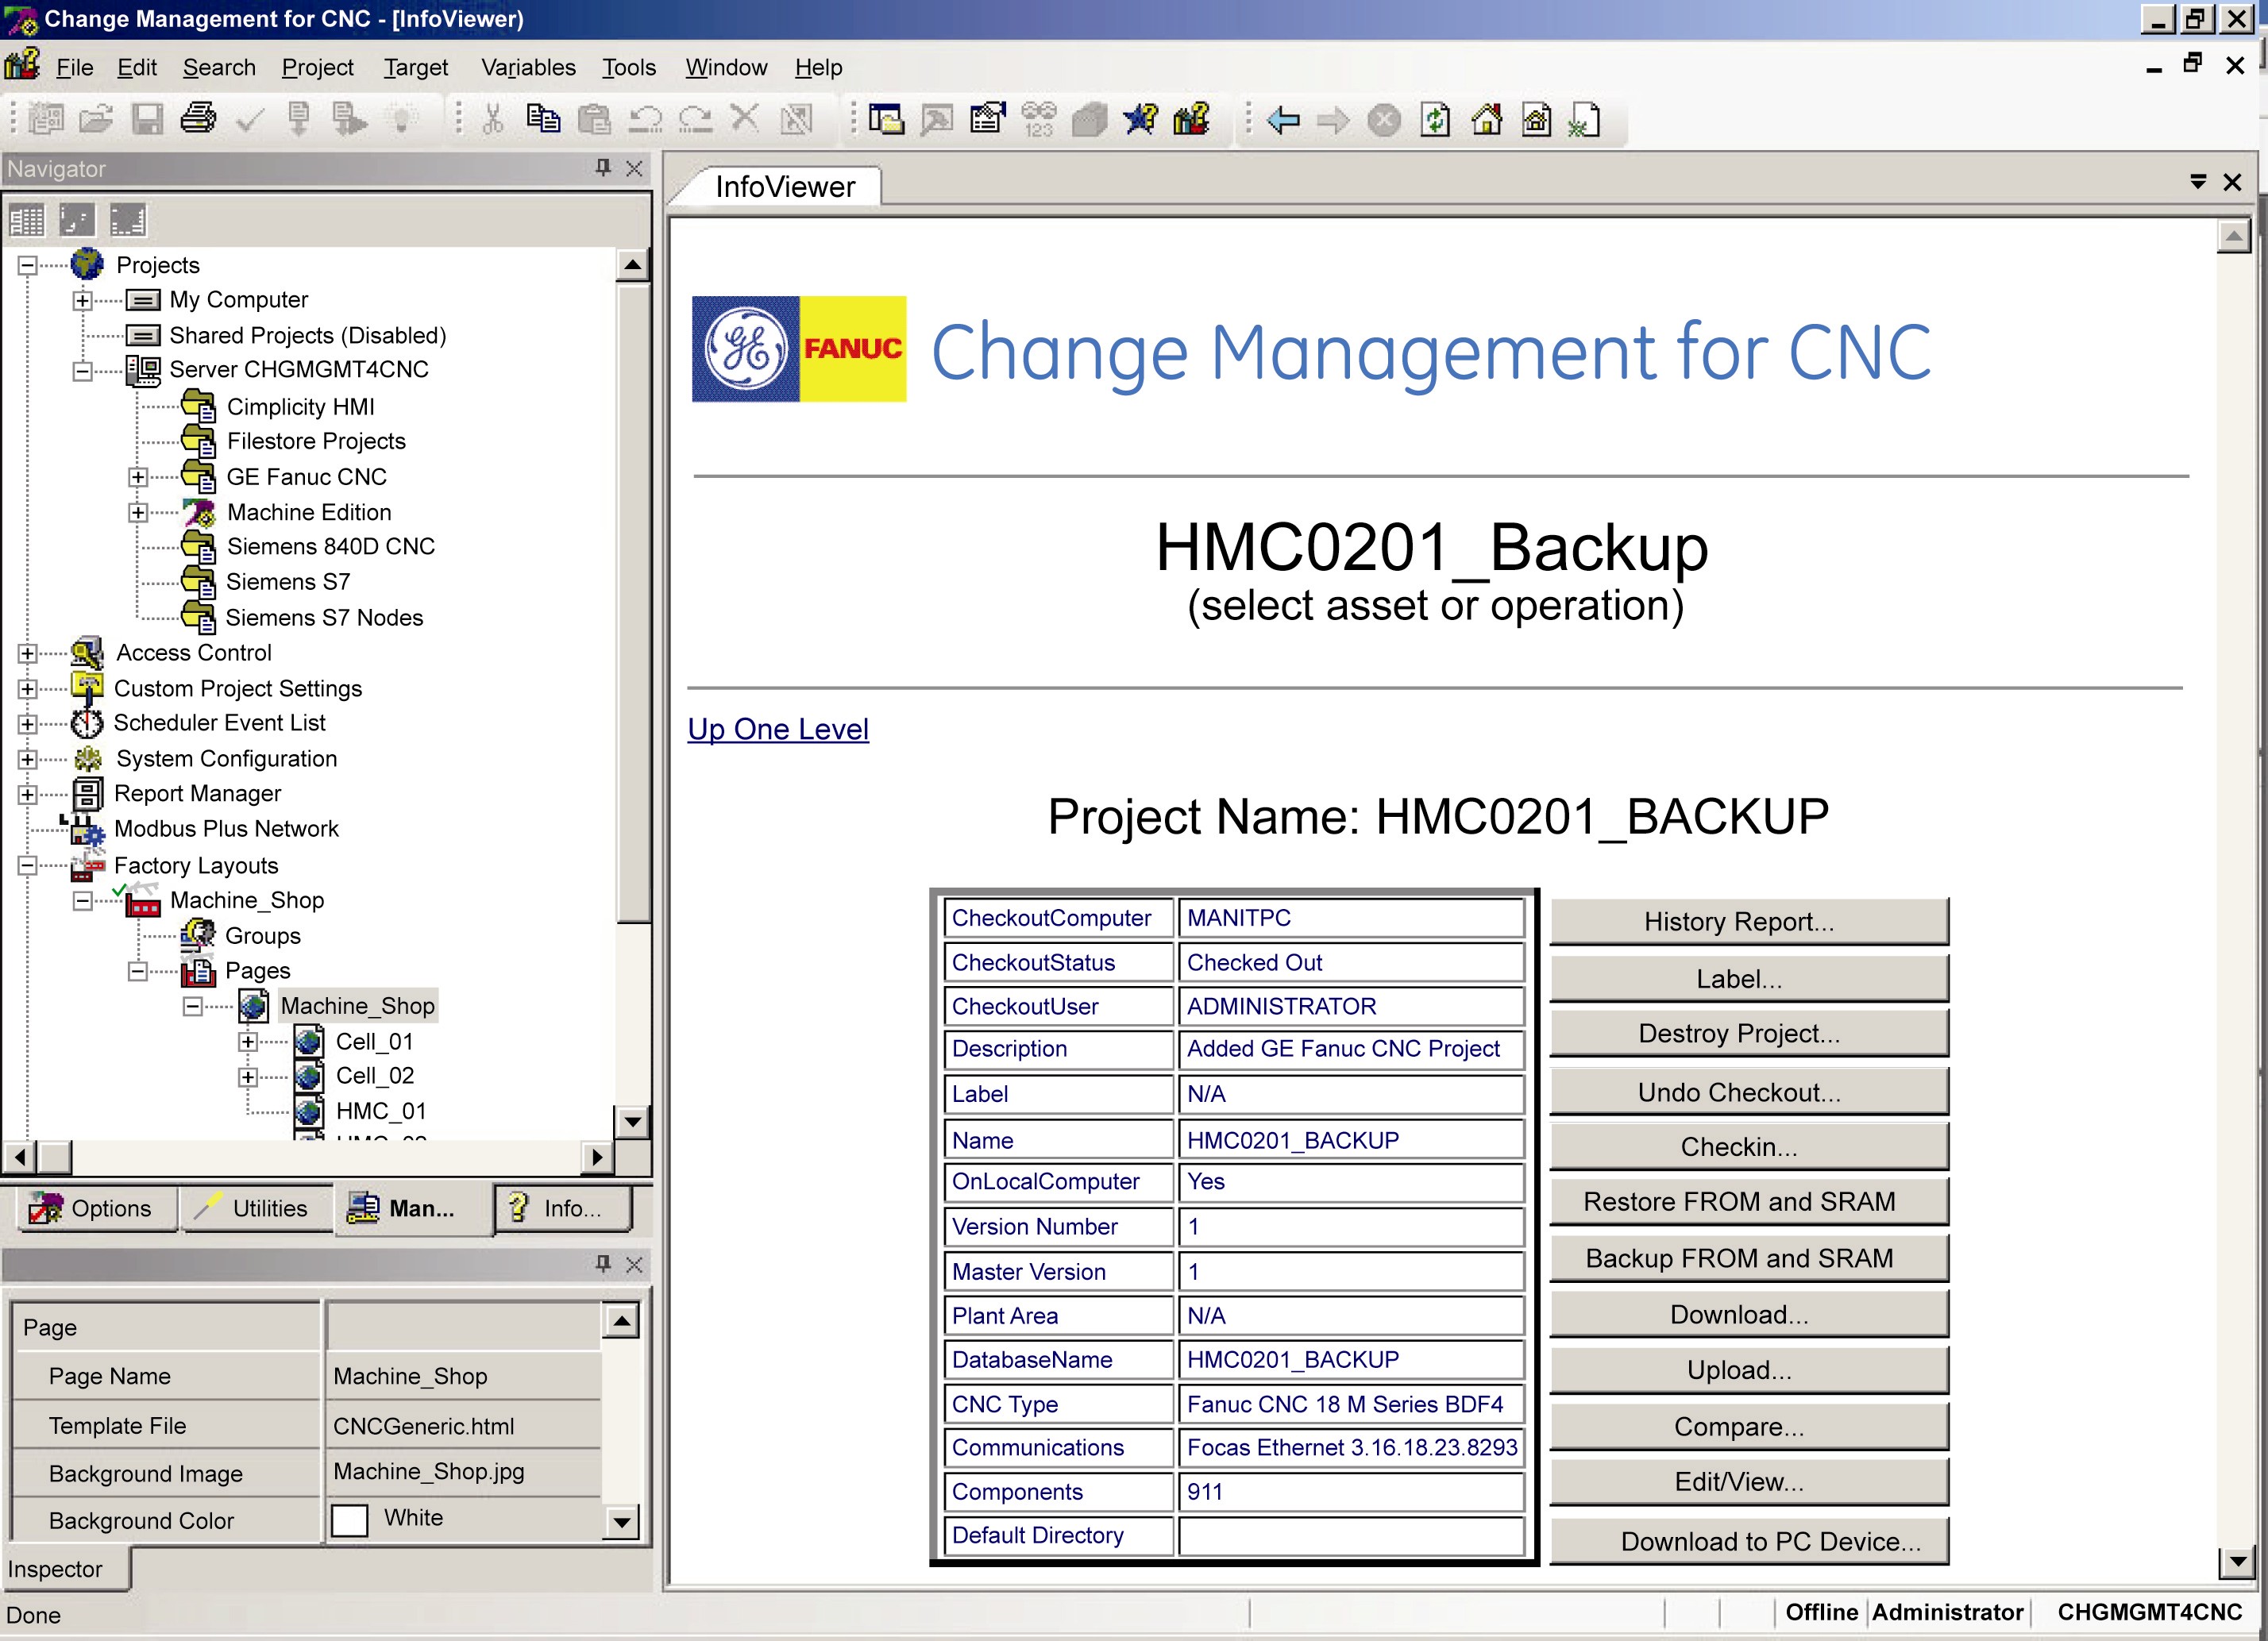Click the Print toolbar icon
This screenshot has height=1641, width=2268.
click(198, 119)
